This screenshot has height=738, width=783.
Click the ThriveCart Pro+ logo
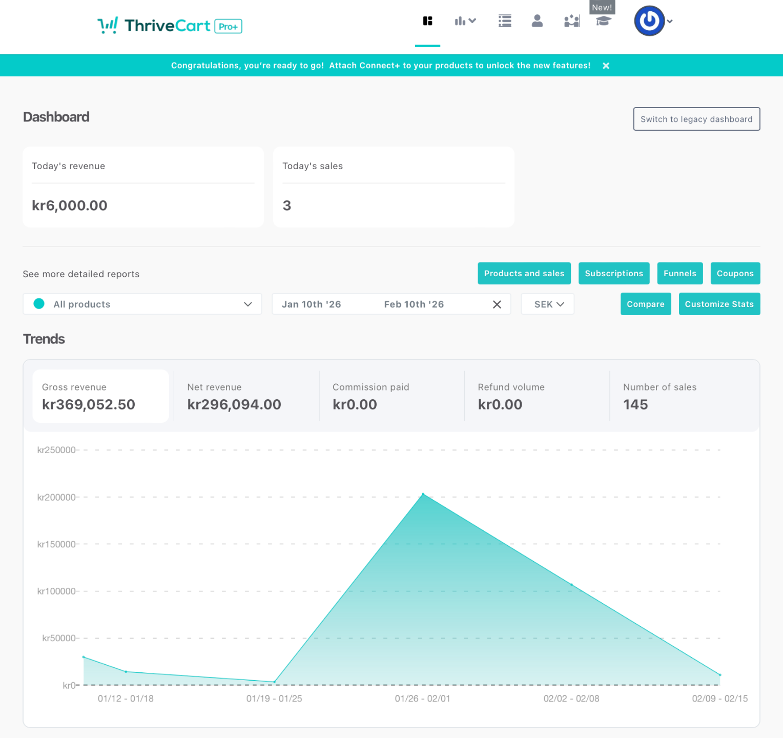[170, 25]
